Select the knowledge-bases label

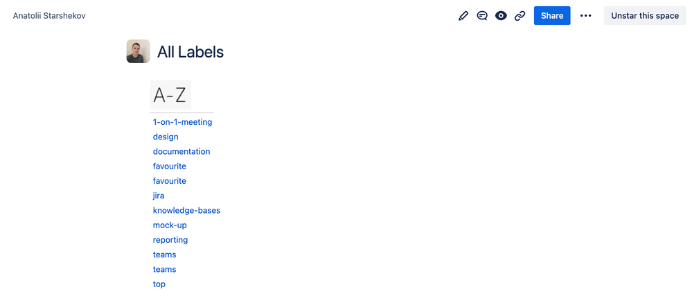click(186, 210)
